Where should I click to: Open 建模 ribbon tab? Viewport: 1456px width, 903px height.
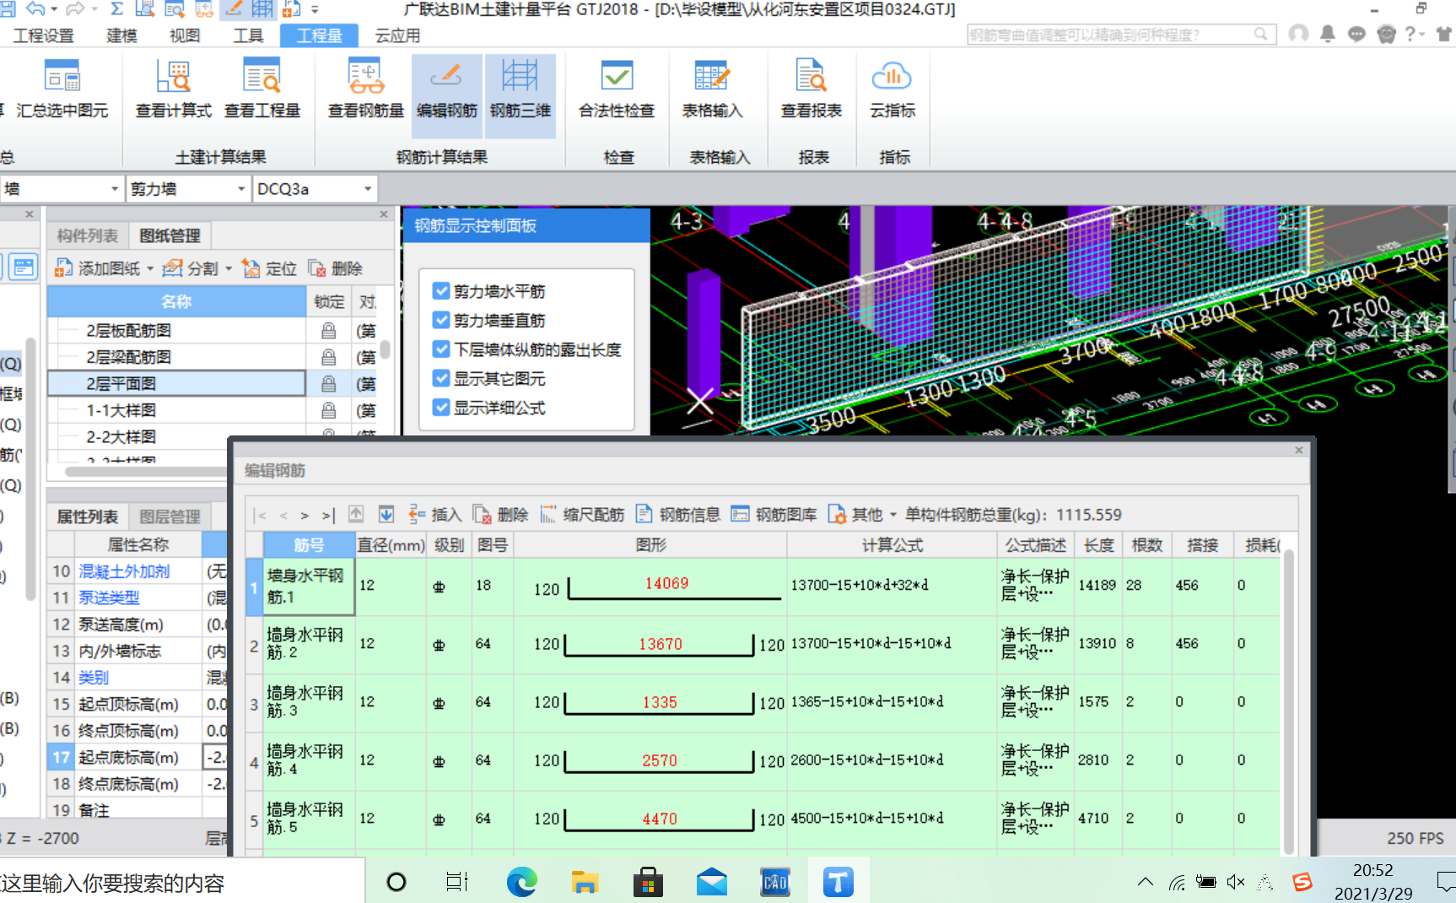click(x=121, y=35)
